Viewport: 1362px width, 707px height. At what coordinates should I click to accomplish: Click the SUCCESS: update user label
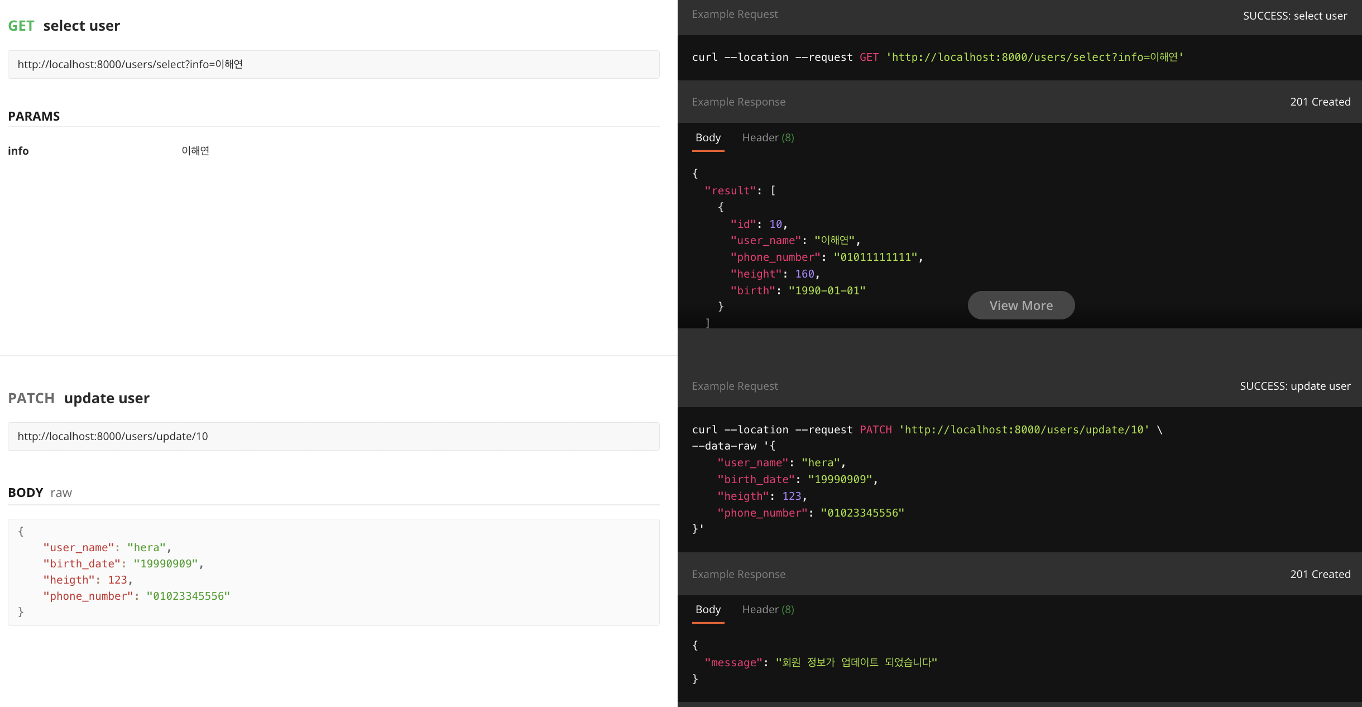click(x=1294, y=385)
